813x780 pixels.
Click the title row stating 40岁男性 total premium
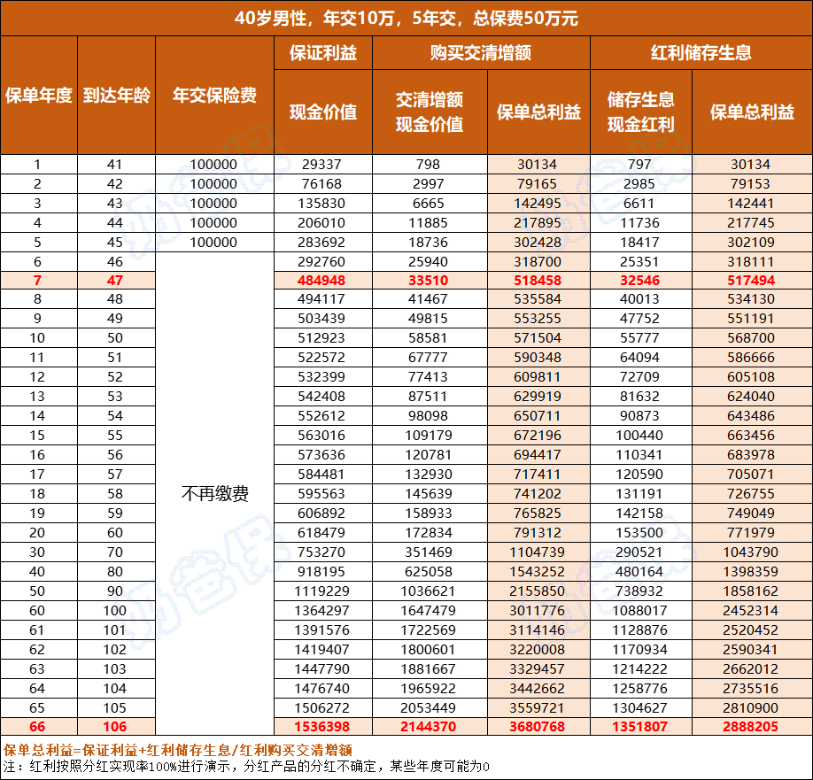coord(406,16)
